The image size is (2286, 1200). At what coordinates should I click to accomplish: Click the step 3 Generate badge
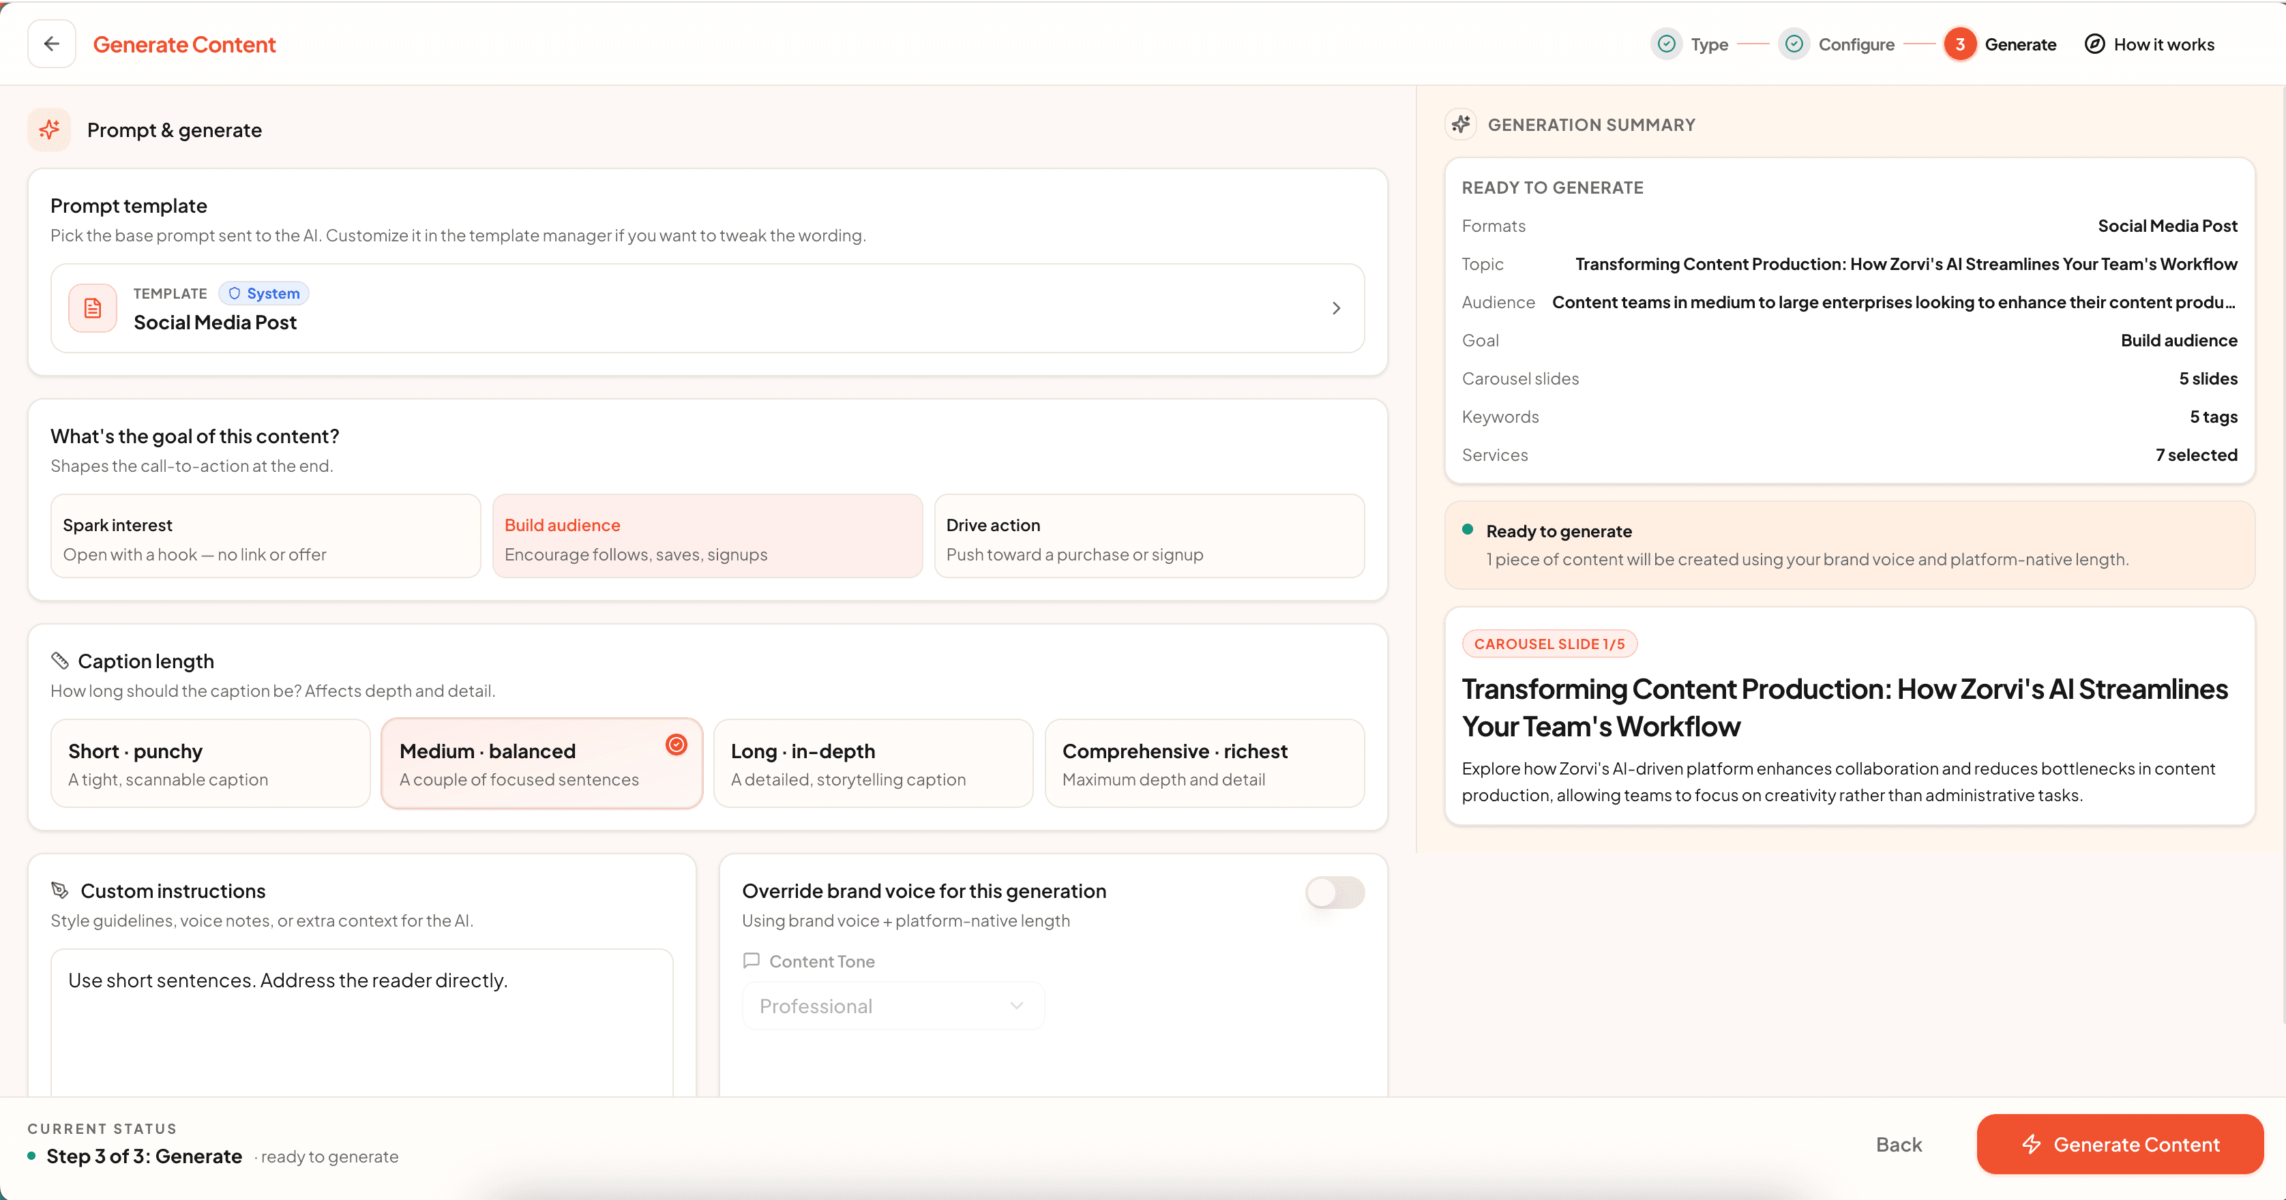click(x=1959, y=44)
